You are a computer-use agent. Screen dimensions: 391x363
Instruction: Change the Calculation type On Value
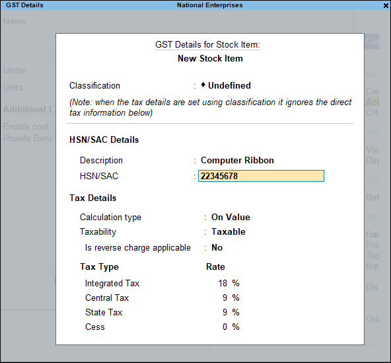[231, 217]
